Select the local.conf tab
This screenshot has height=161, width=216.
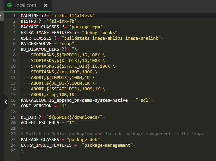point(27,6)
